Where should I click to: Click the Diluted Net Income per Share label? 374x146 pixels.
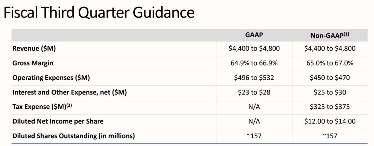pyautogui.click(x=58, y=121)
